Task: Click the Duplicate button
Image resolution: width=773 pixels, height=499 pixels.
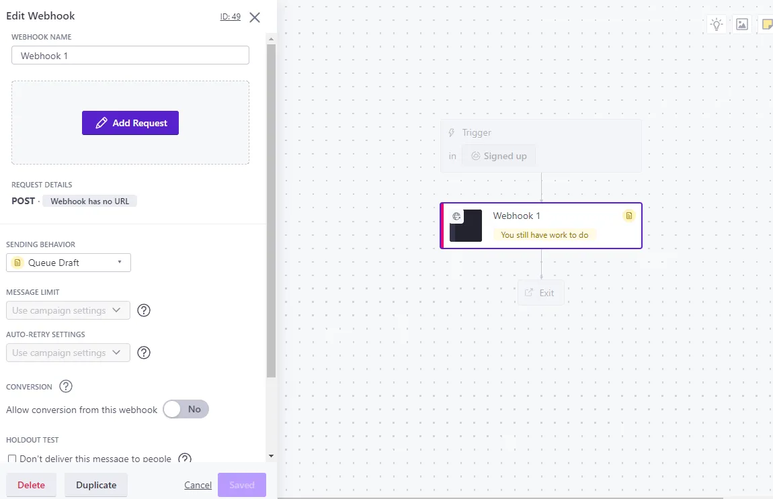Action: click(96, 484)
